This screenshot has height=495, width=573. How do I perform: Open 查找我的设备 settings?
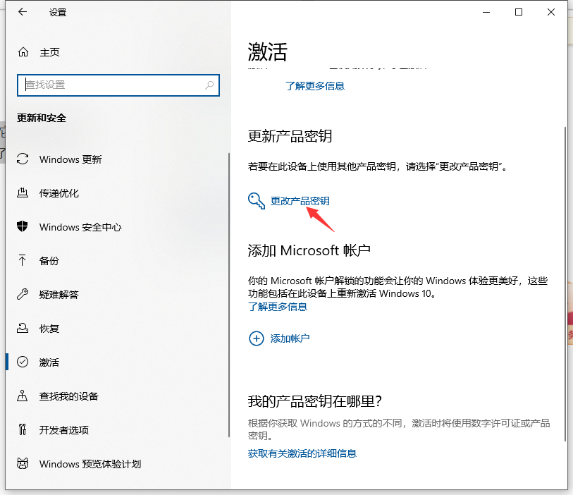click(x=68, y=396)
